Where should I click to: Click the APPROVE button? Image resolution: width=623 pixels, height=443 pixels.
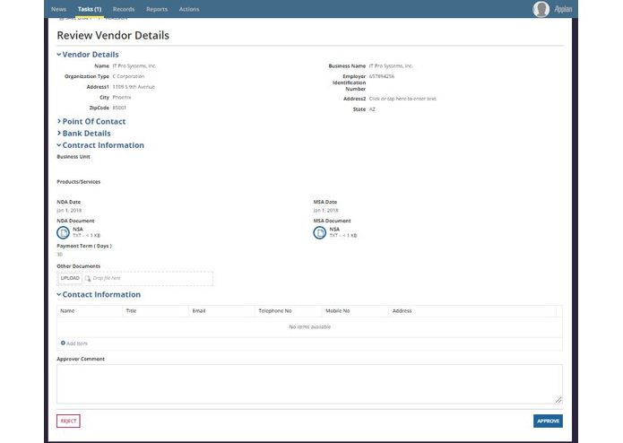pyautogui.click(x=548, y=421)
